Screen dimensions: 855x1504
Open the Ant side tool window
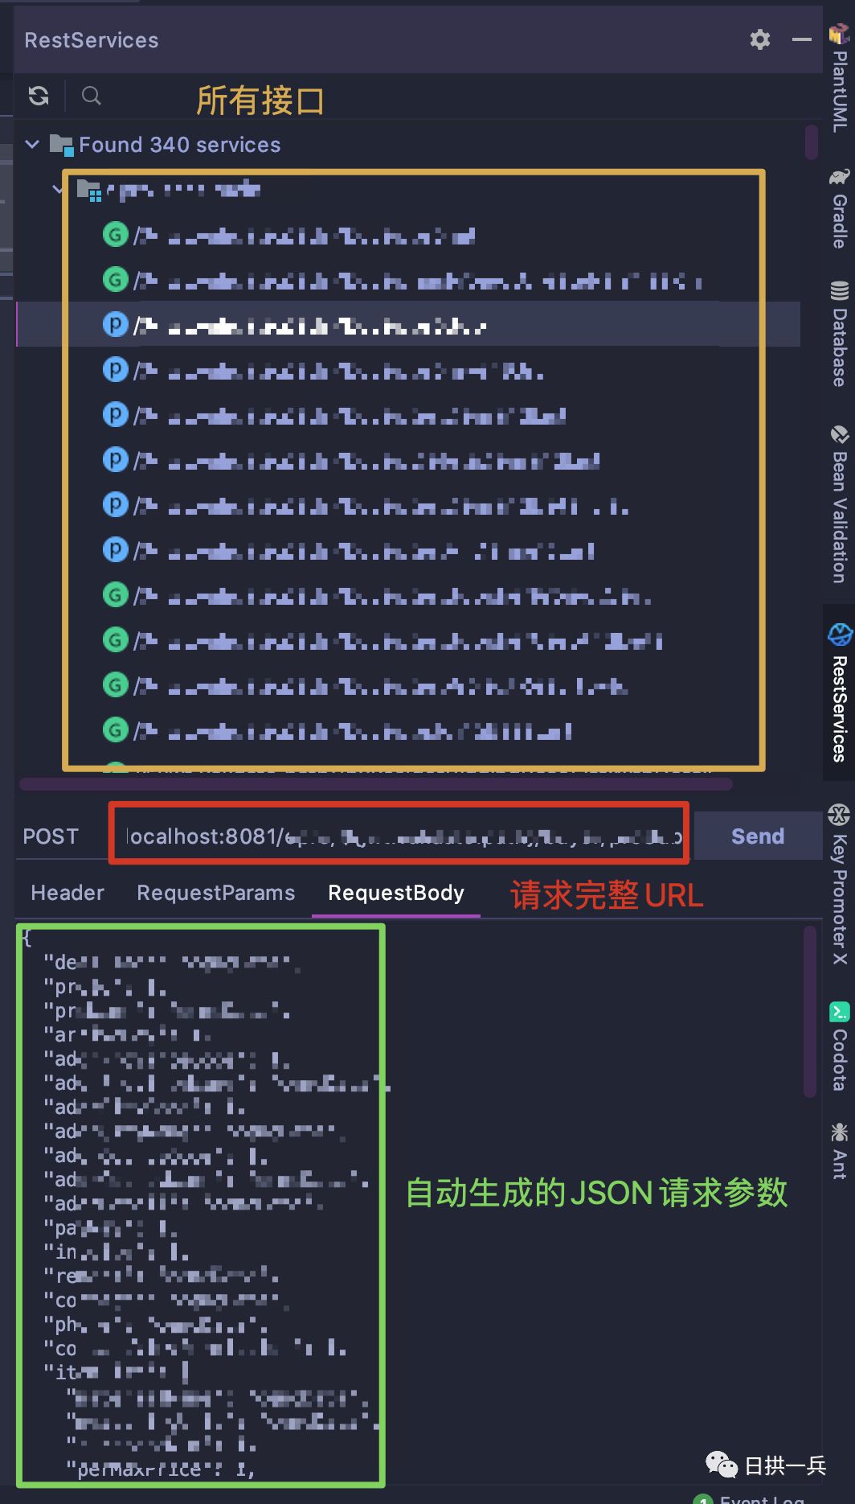pyautogui.click(x=840, y=1151)
